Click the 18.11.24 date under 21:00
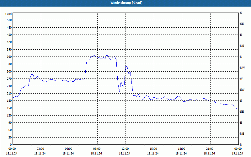Screen dimensions: 251x157 209,154
